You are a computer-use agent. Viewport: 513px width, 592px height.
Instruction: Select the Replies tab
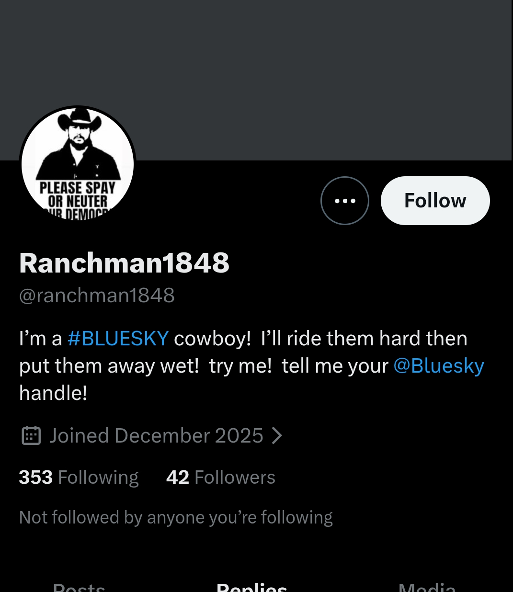tap(251, 587)
